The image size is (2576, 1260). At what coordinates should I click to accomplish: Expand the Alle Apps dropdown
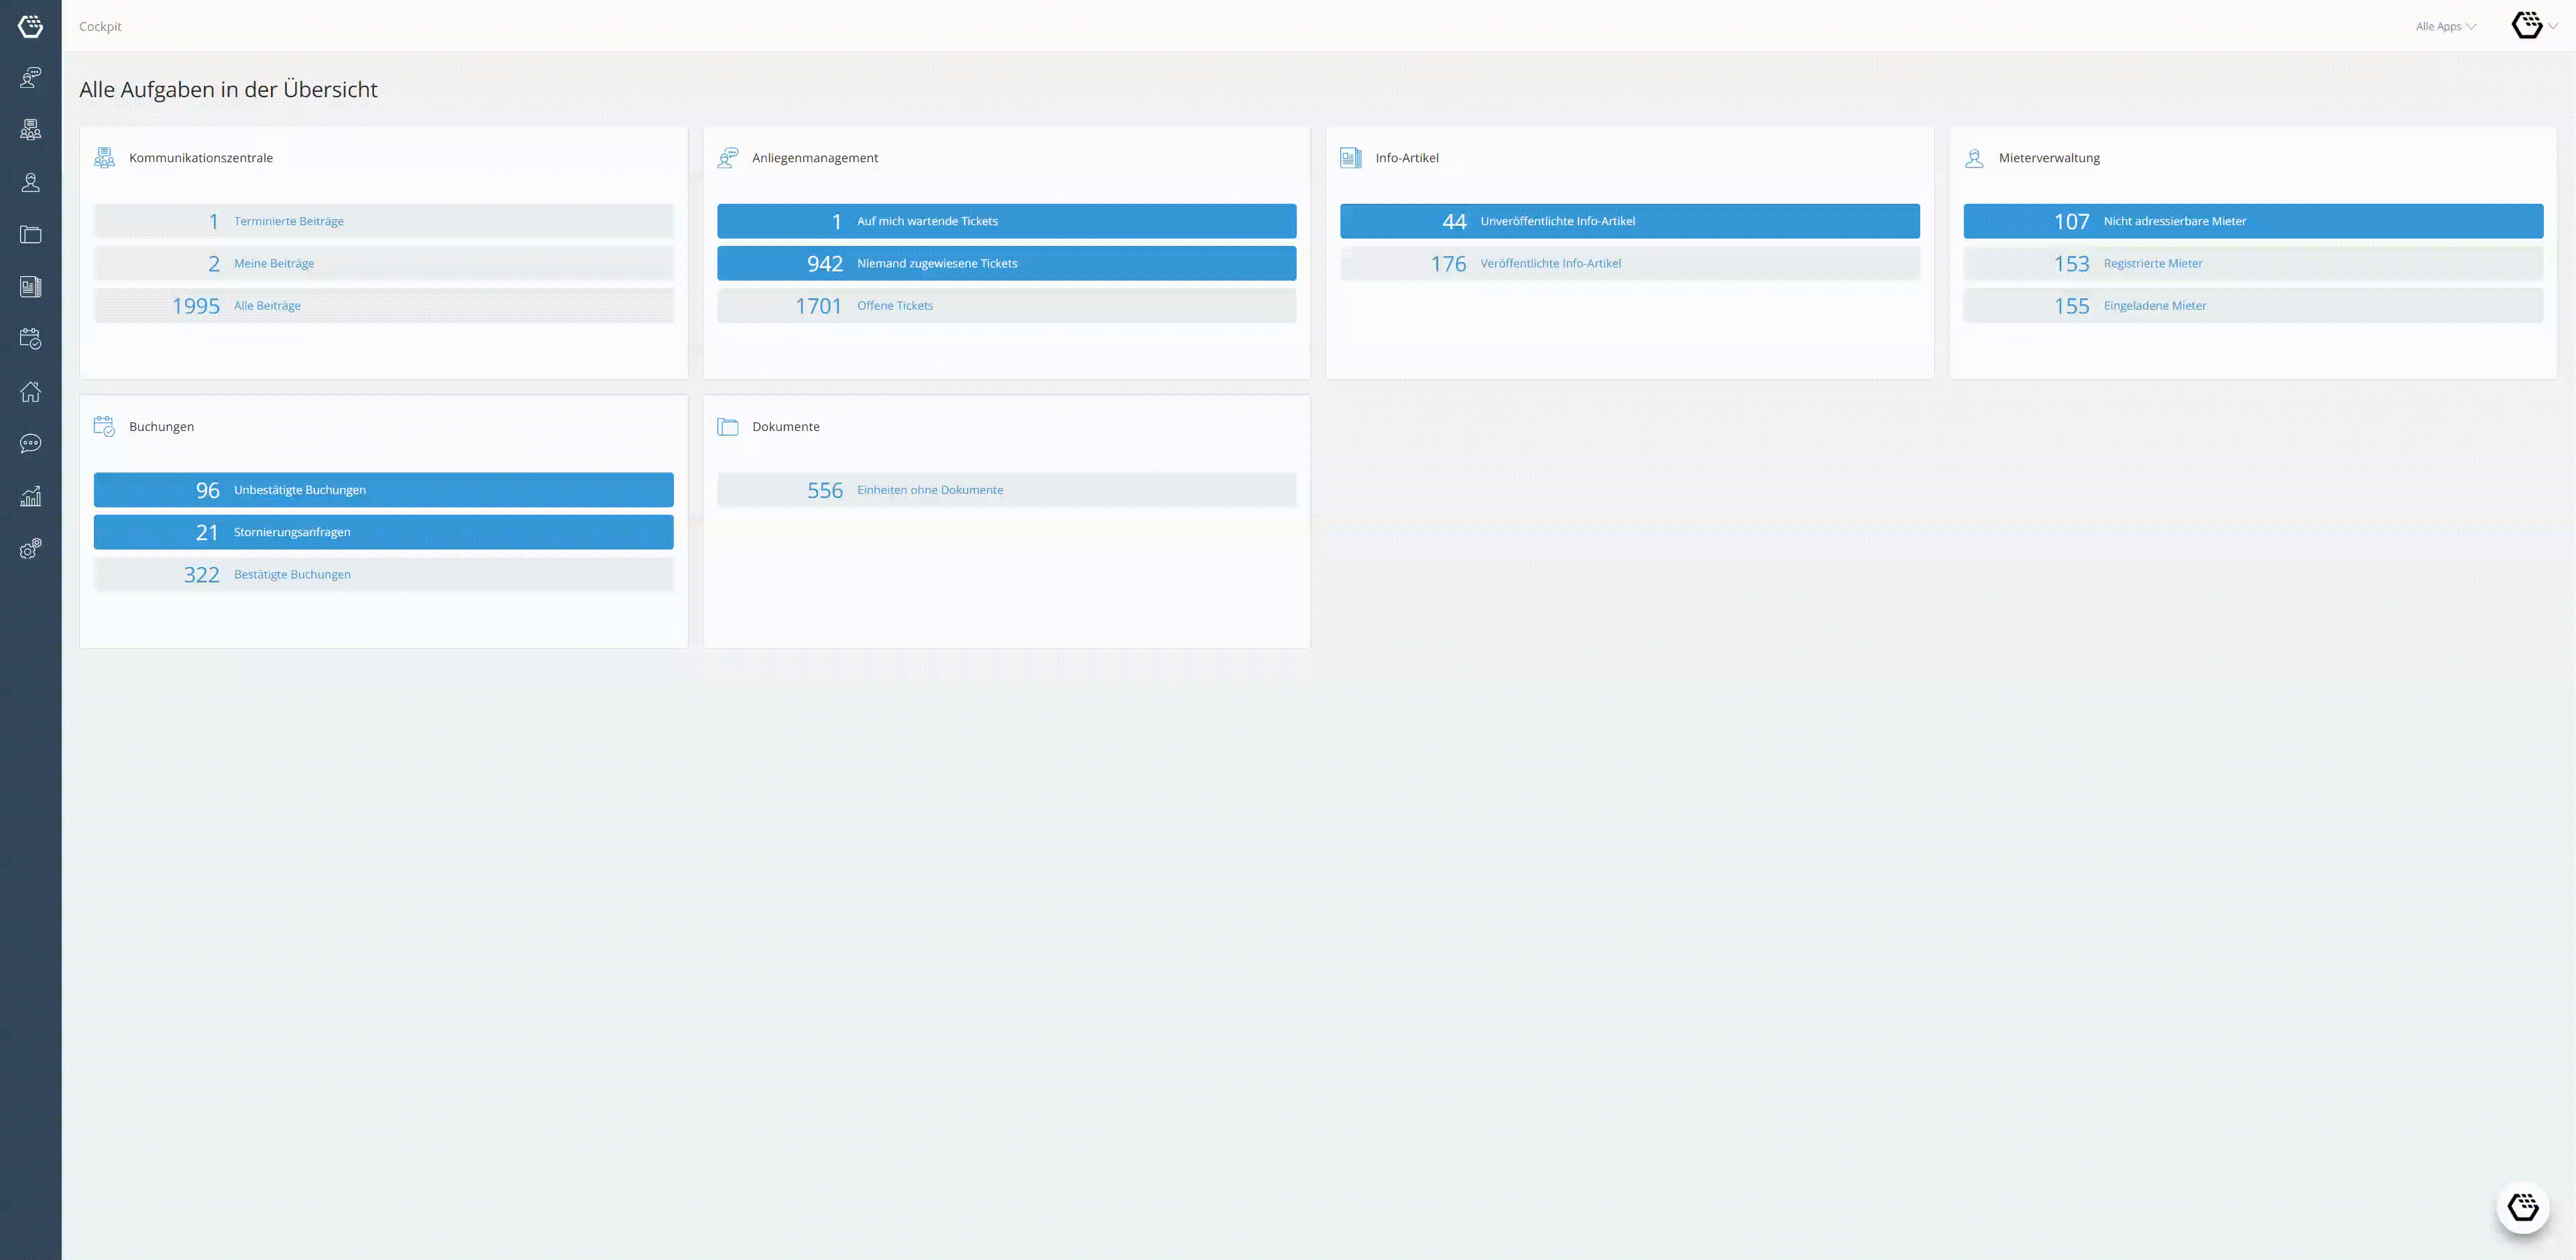tap(2446, 27)
